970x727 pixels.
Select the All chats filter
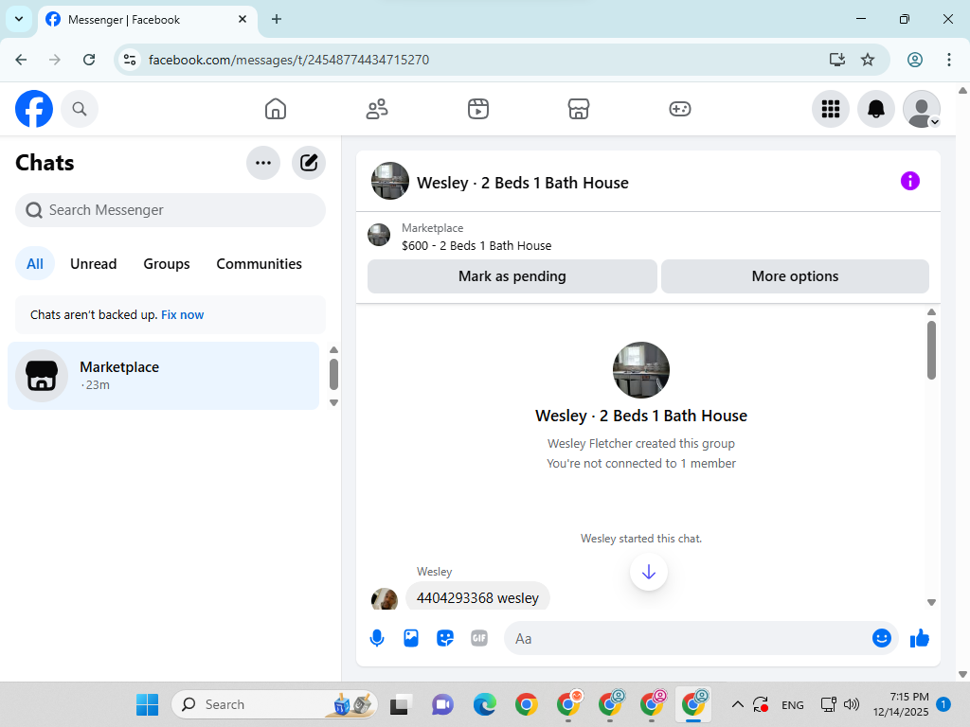[x=35, y=264]
